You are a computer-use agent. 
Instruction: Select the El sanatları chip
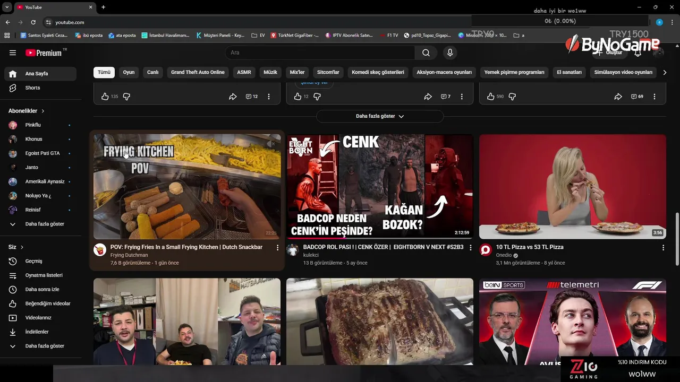pyautogui.click(x=569, y=72)
